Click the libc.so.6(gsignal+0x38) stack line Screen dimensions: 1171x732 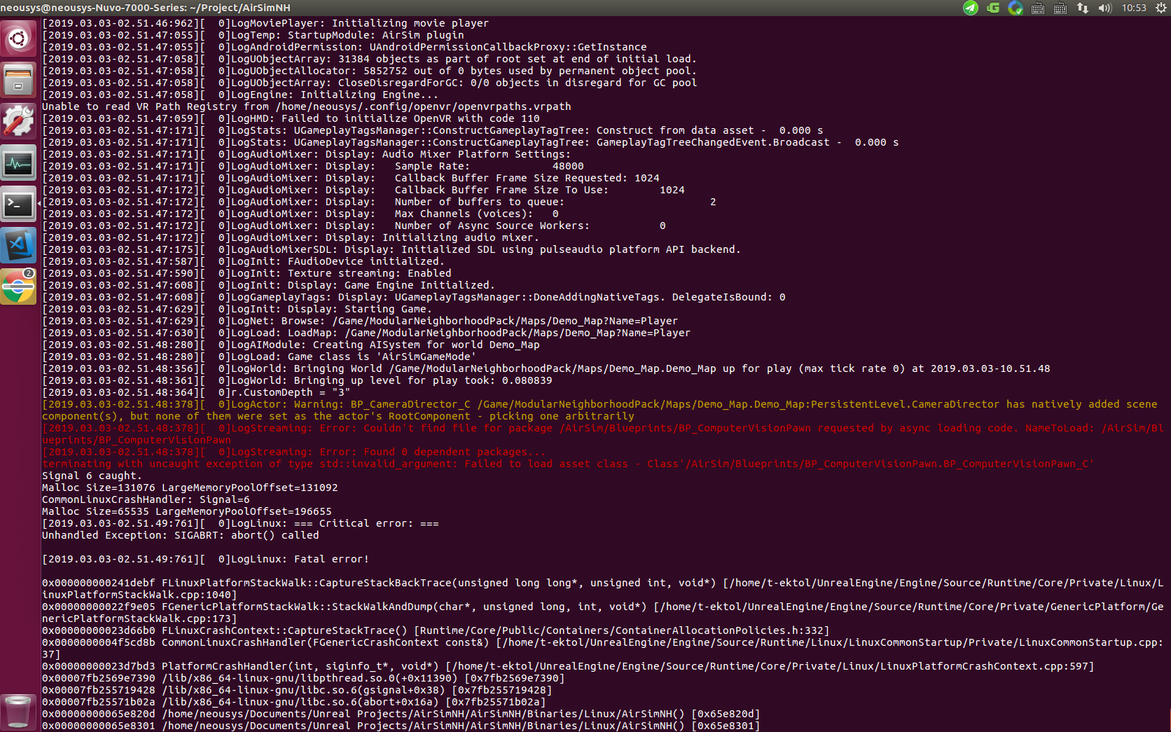pos(297,690)
